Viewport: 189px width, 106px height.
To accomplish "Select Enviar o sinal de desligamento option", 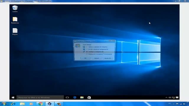I will click(x=97, y=49).
